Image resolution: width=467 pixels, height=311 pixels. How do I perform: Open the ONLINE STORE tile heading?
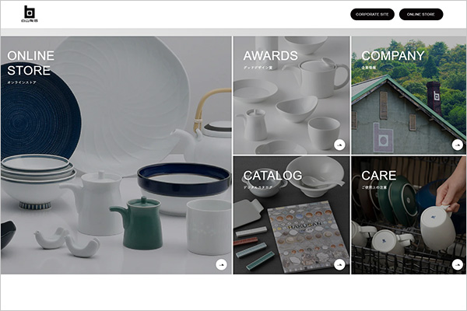(30, 63)
